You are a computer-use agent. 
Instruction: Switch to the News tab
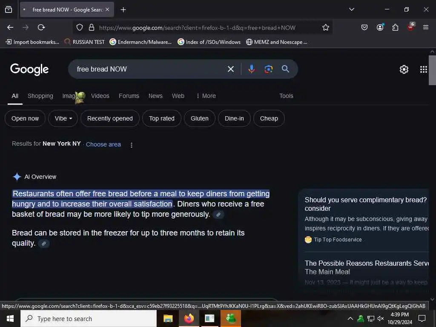(x=155, y=96)
